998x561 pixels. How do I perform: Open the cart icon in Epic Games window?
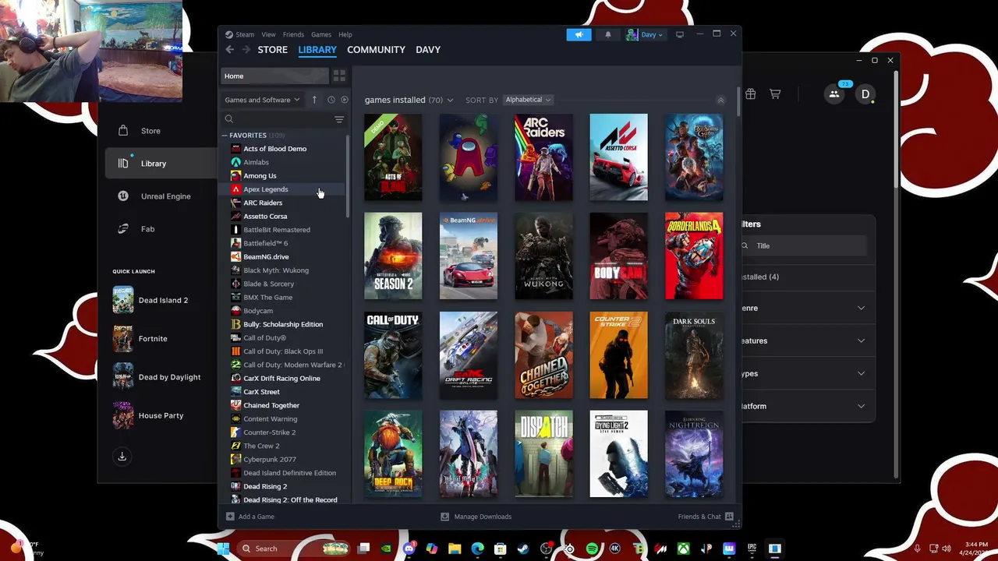(775, 94)
